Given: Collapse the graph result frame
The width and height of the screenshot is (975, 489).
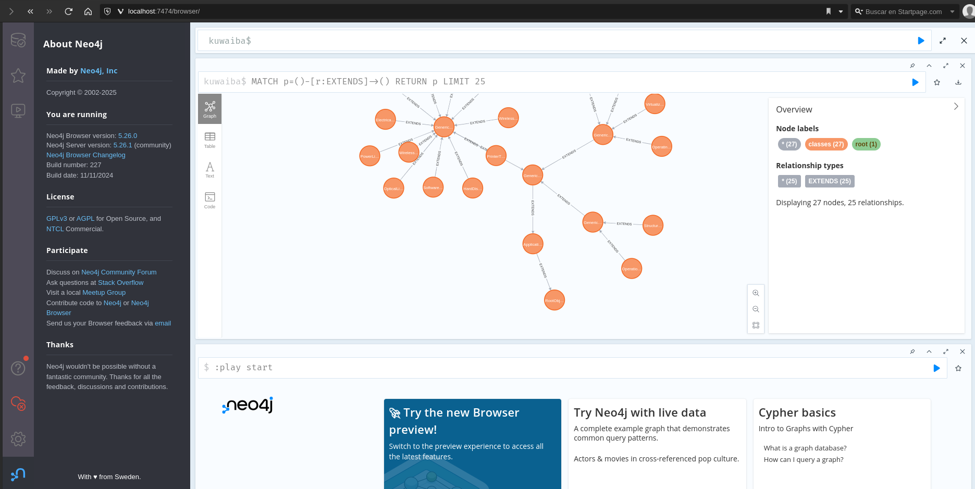Looking at the screenshot, I should coord(929,66).
